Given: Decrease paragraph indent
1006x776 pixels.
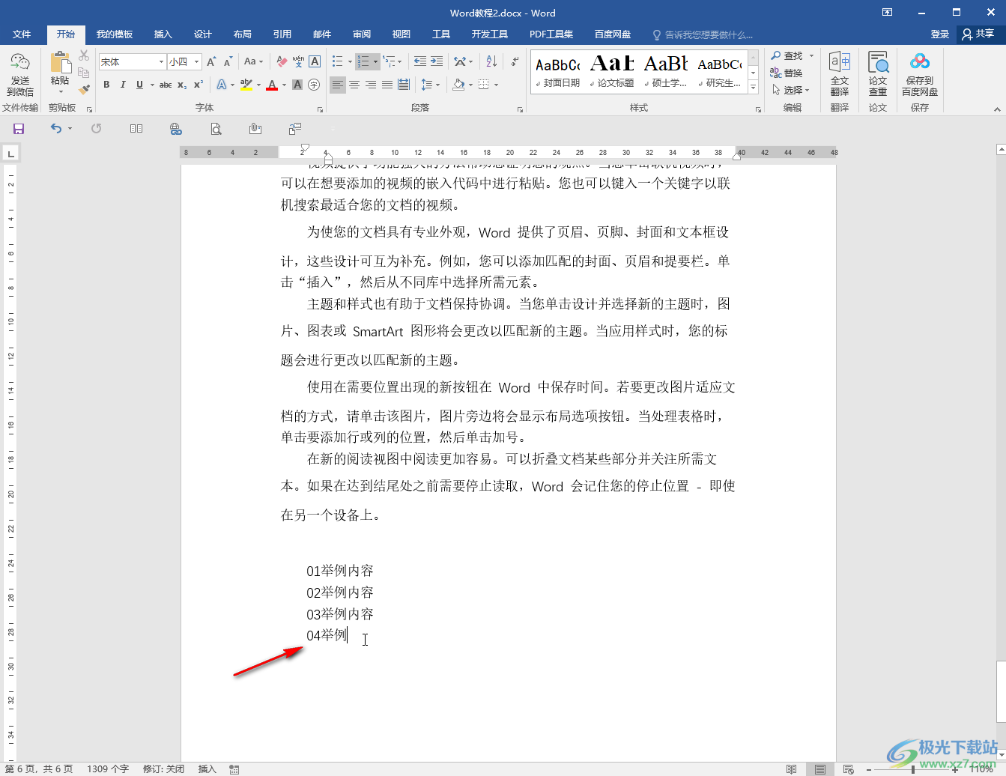Looking at the screenshot, I should coord(419,61).
